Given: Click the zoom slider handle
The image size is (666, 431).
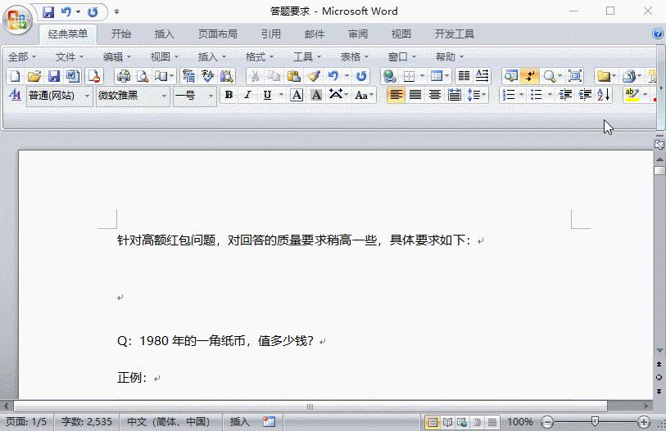Looking at the screenshot, I should 595,421.
